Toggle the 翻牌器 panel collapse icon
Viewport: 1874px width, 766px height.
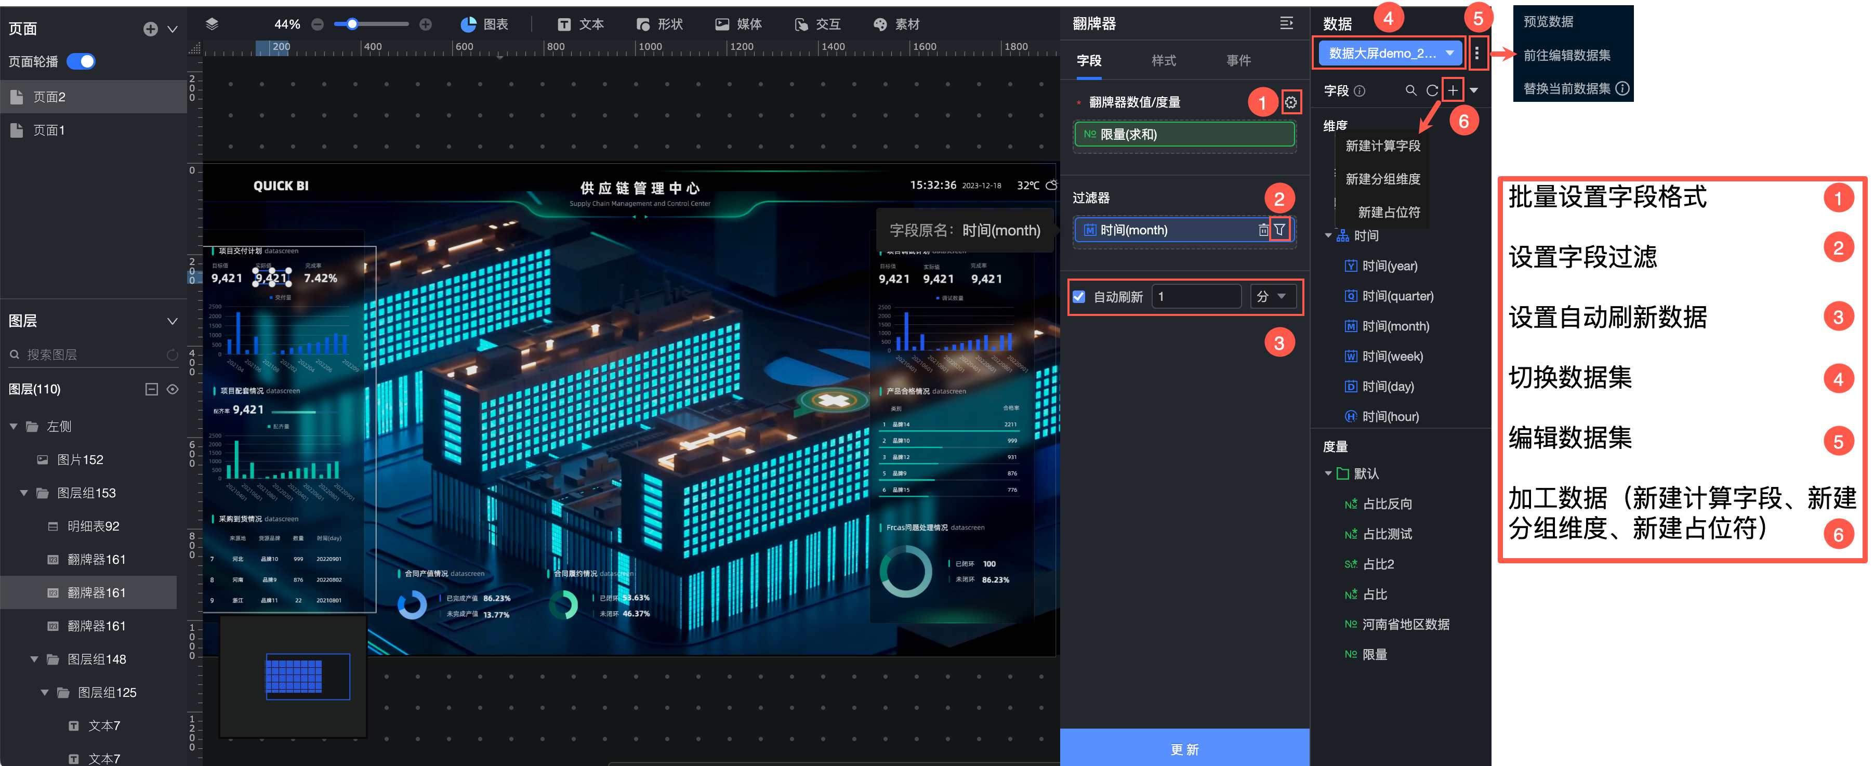[1286, 24]
